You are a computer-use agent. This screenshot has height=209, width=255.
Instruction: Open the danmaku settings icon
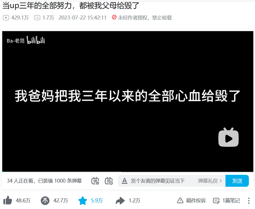tap(109, 181)
